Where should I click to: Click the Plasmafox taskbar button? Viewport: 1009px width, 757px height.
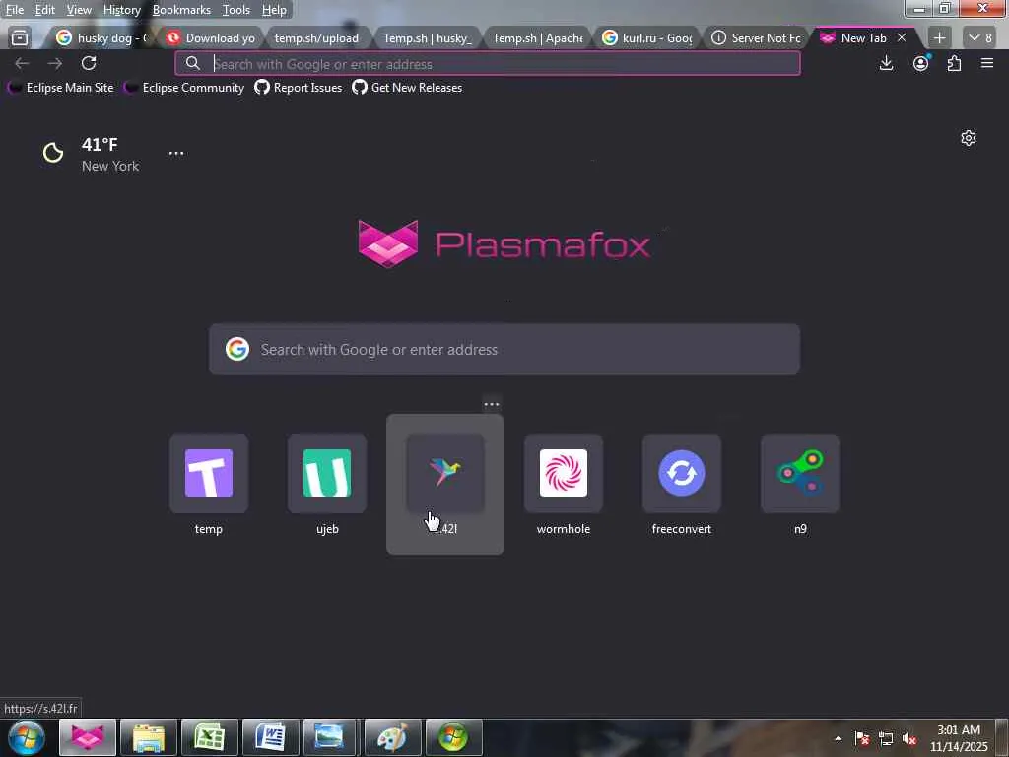88,737
